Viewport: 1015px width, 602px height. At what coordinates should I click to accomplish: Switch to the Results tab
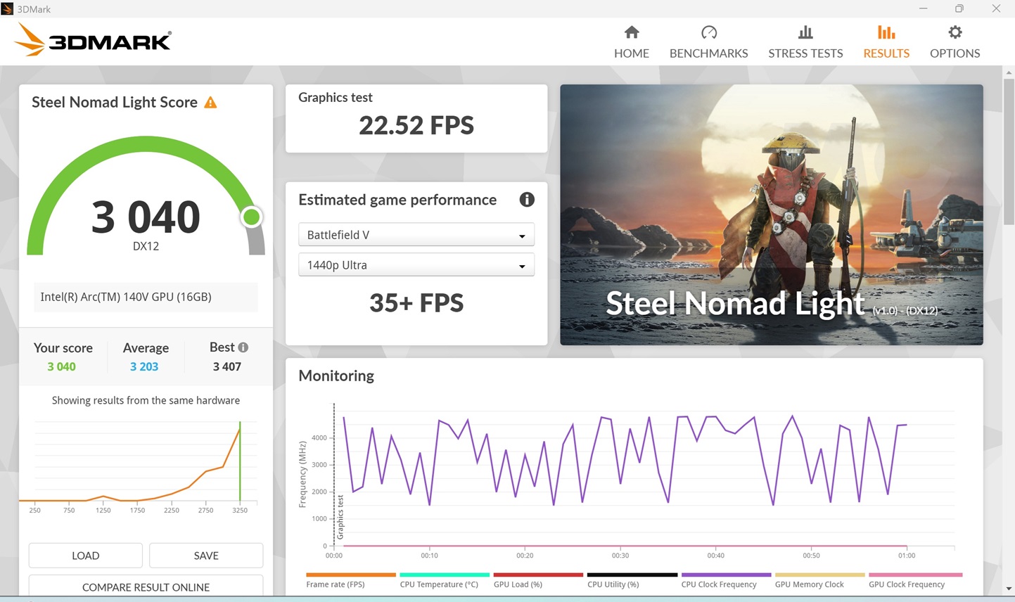click(x=886, y=41)
